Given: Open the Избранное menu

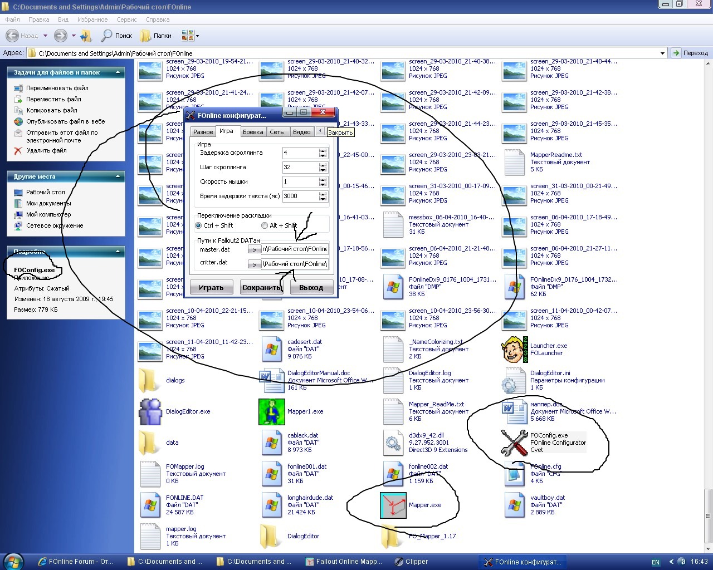Looking at the screenshot, I should tap(92, 19).
